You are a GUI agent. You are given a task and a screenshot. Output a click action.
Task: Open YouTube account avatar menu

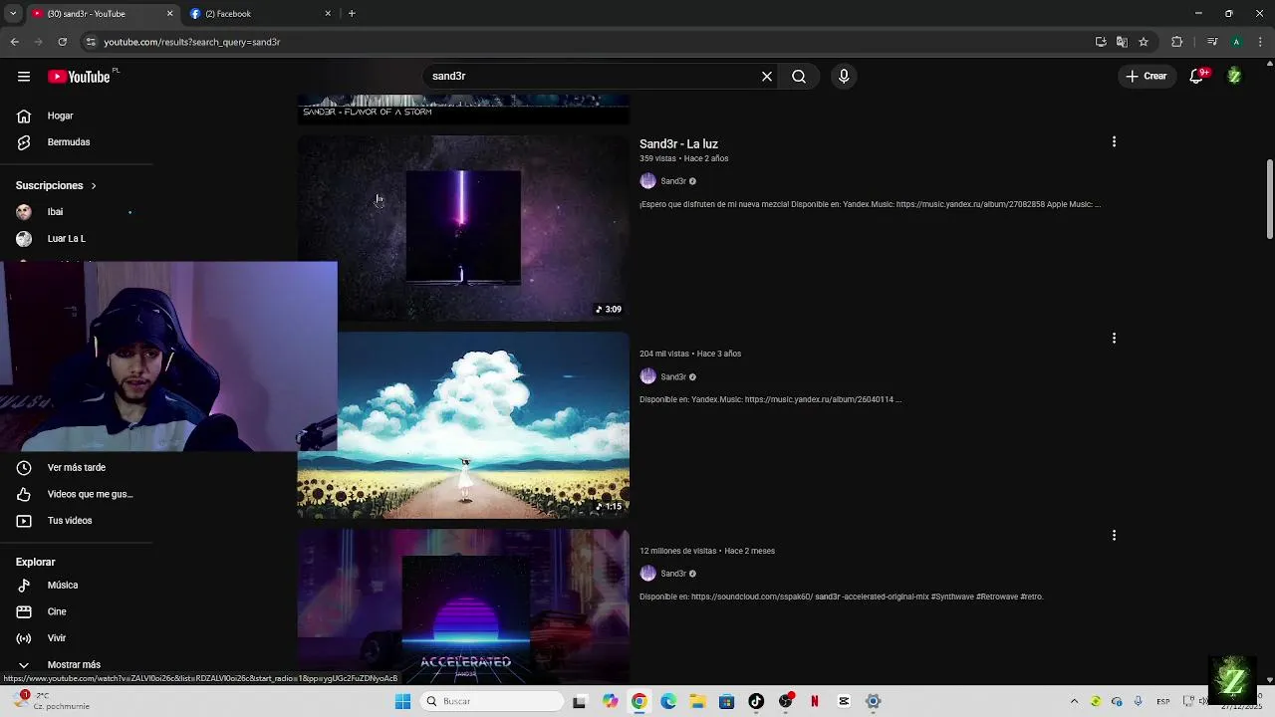(x=1234, y=76)
